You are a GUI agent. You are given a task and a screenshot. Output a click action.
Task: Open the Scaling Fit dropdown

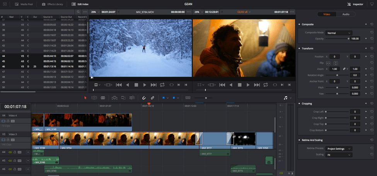[x=339, y=155]
